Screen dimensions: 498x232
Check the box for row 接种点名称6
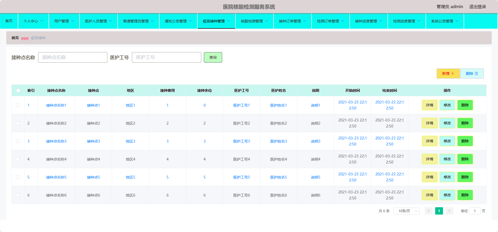point(18,195)
